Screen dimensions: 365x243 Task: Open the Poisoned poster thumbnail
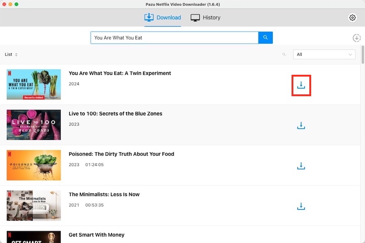[34, 165]
